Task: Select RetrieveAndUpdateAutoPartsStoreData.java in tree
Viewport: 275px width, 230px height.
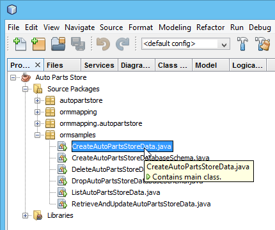Action: [x=141, y=204]
